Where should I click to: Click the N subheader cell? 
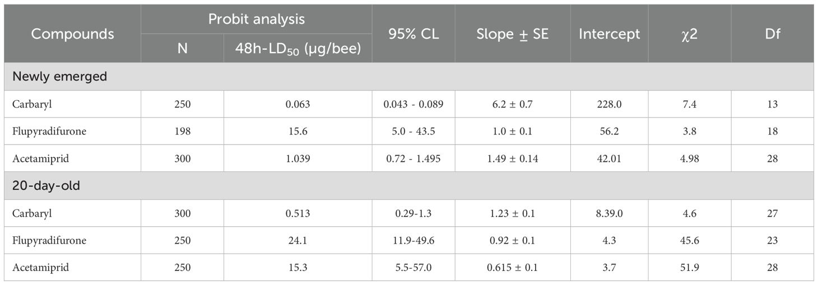pos(182,49)
